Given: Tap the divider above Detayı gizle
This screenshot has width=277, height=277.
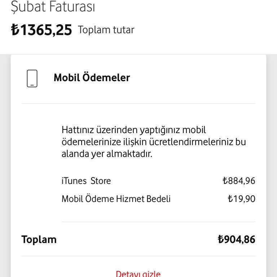Looking at the screenshot, I should point(138,256).
